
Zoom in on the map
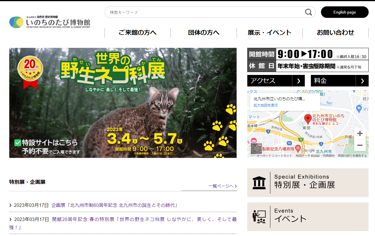[x=360, y=134]
